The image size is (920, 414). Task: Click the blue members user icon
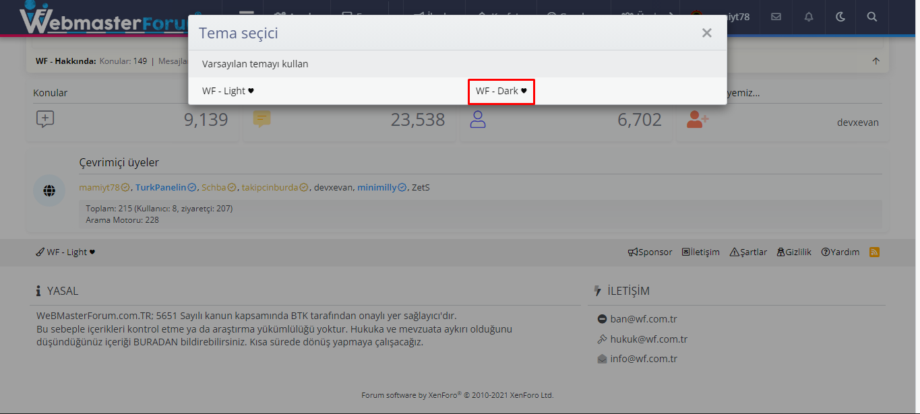coord(478,120)
